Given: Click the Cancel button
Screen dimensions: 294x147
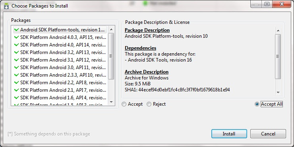Looking at the screenshot, I should 268,133.
